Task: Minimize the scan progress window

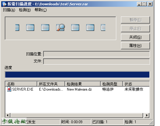Action: click(139, 4)
